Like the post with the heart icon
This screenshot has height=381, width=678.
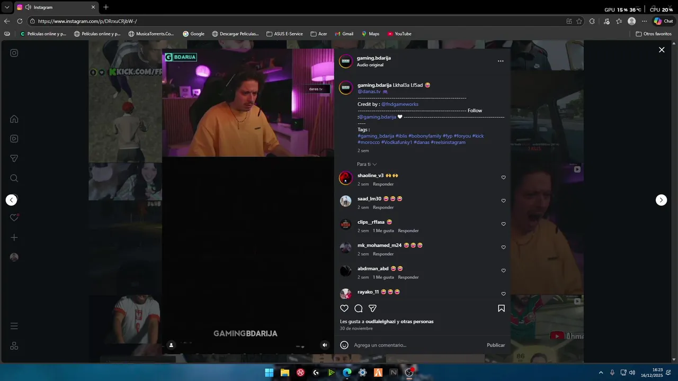[344, 309]
